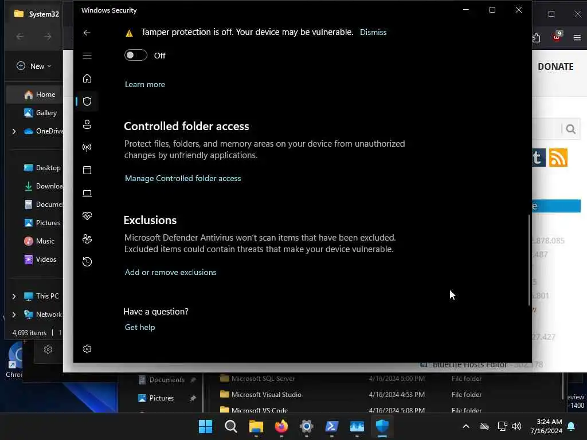587x440 pixels.
Task: Click the volume tray icon
Action: 516,426
